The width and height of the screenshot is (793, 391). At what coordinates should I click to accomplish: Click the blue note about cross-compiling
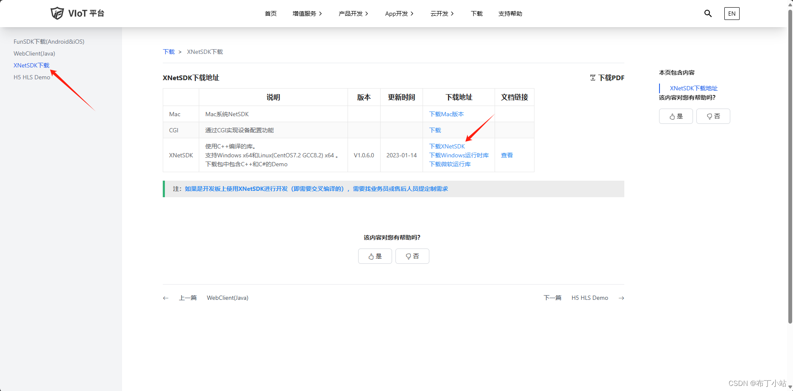pos(316,189)
